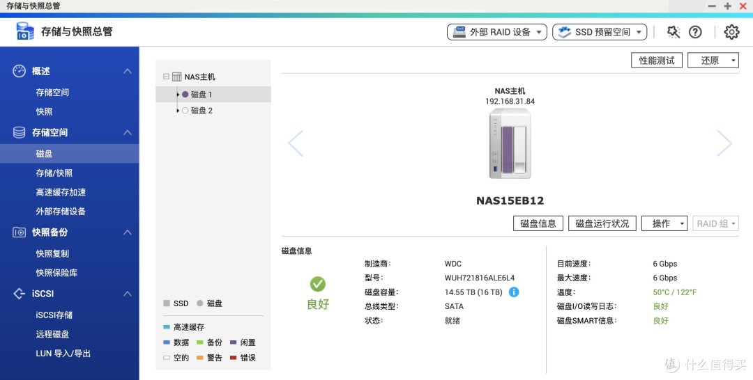
Task: Click the manufacturer value WDC
Action: [453, 264]
